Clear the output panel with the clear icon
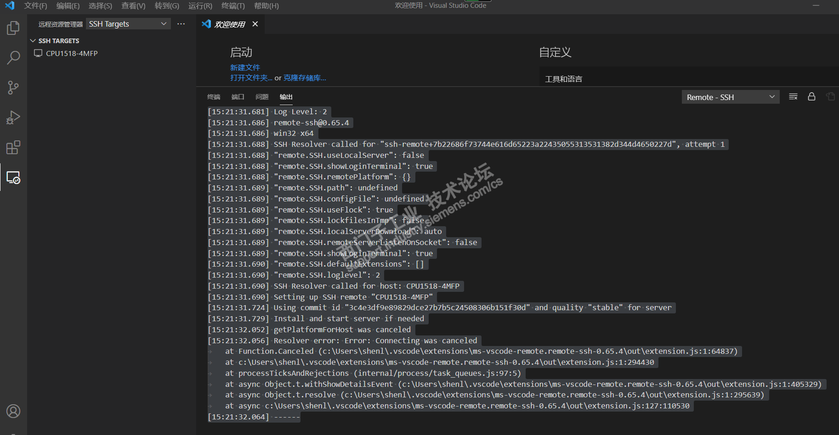 pos(793,97)
